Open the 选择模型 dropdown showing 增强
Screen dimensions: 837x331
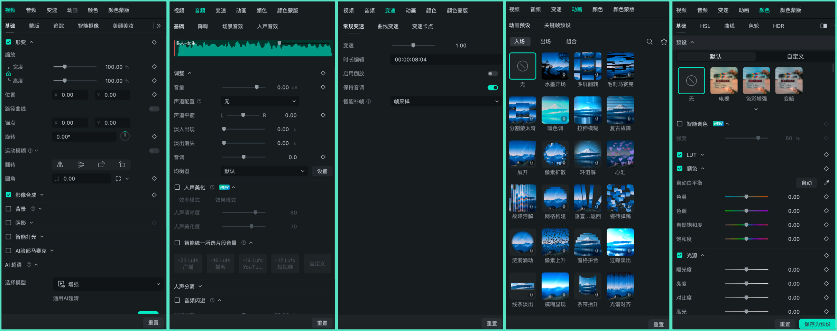(108, 284)
